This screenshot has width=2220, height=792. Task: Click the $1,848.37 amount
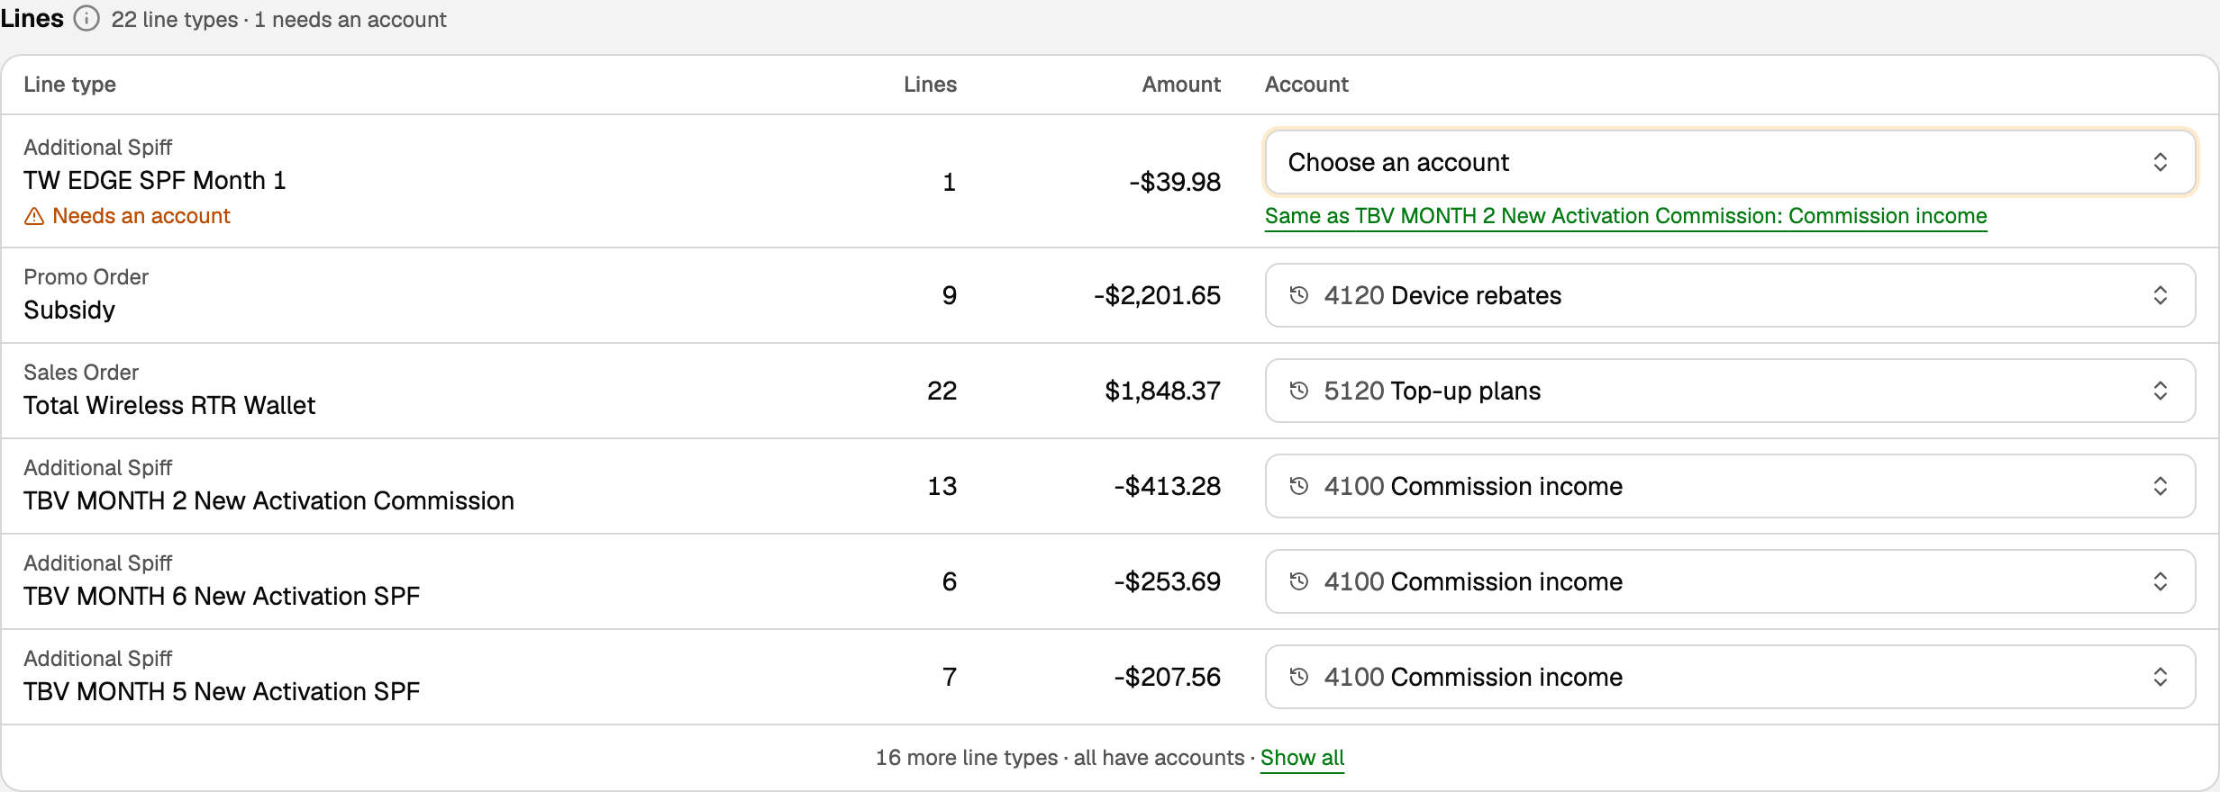coord(1162,391)
